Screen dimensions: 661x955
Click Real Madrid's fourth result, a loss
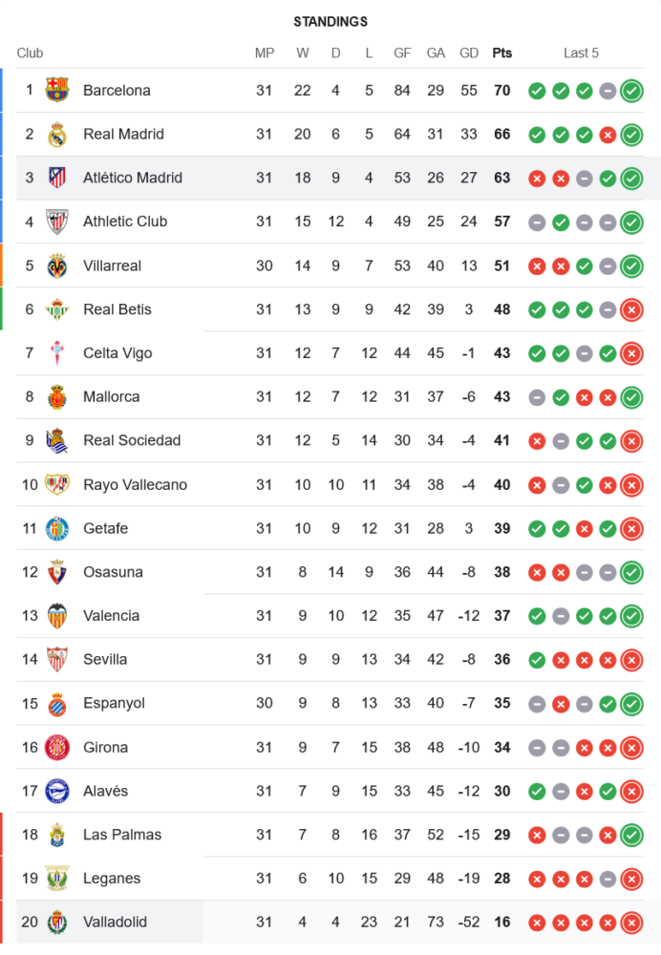pos(608,135)
